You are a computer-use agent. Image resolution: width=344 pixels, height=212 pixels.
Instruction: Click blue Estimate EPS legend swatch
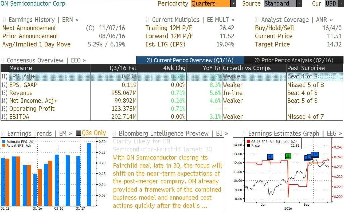[x=4, y=142]
